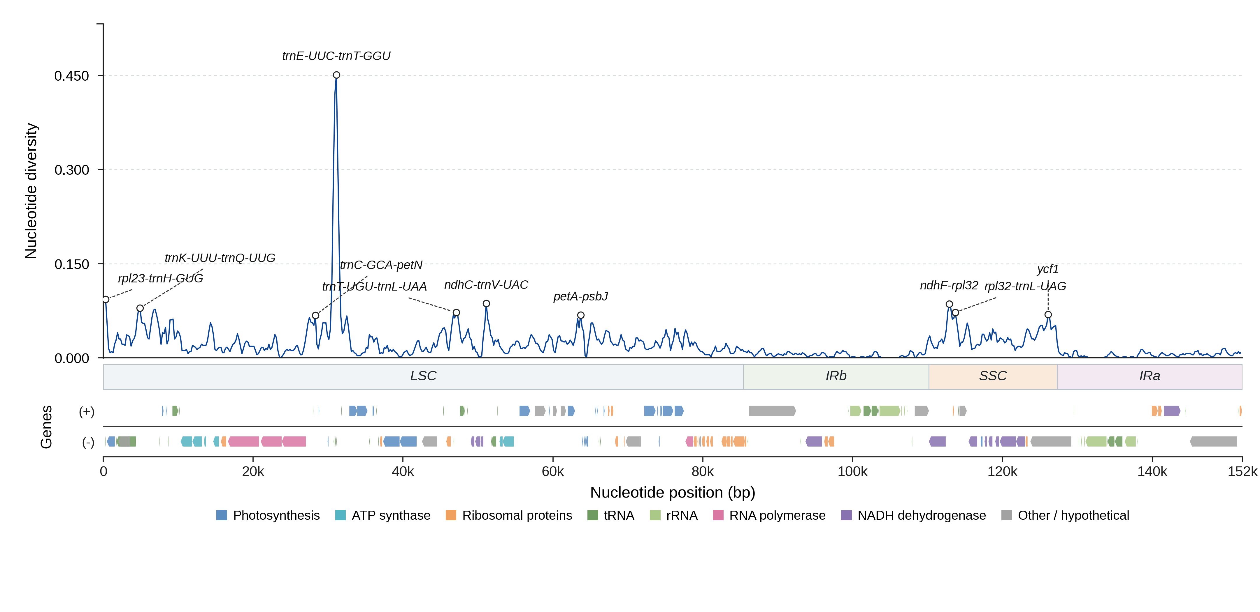
Task: Click the trnC-GCA-petN annotation label
Action: pyautogui.click(x=381, y=265)
